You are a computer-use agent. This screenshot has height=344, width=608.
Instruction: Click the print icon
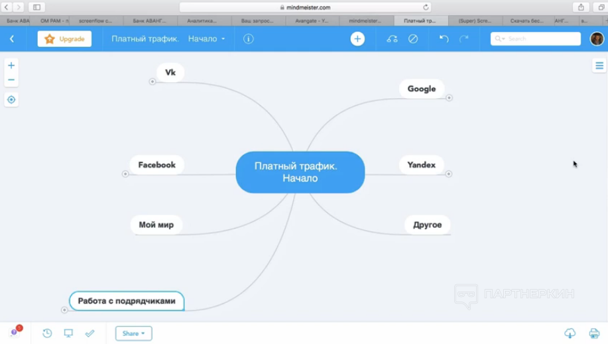coord(594,333)
